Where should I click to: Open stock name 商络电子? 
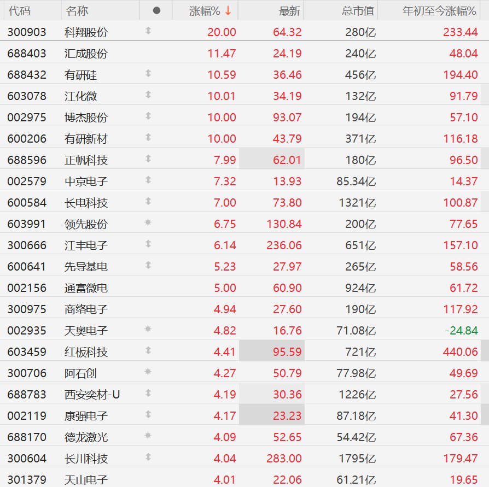(x=86, y=309)
